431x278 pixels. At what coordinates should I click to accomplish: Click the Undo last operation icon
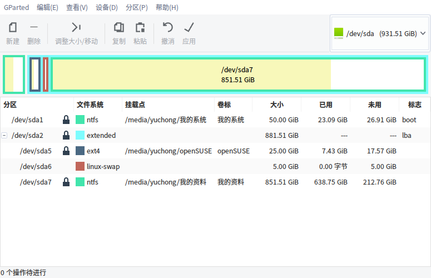click(x=167, y=27)
